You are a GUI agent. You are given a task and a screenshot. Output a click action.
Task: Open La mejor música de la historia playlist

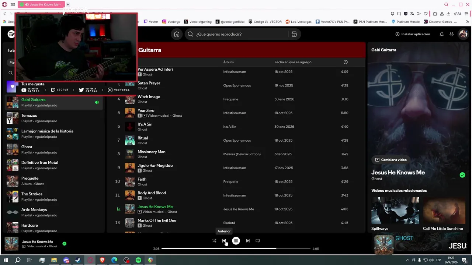pyautogui.click(x=55, y=134)
